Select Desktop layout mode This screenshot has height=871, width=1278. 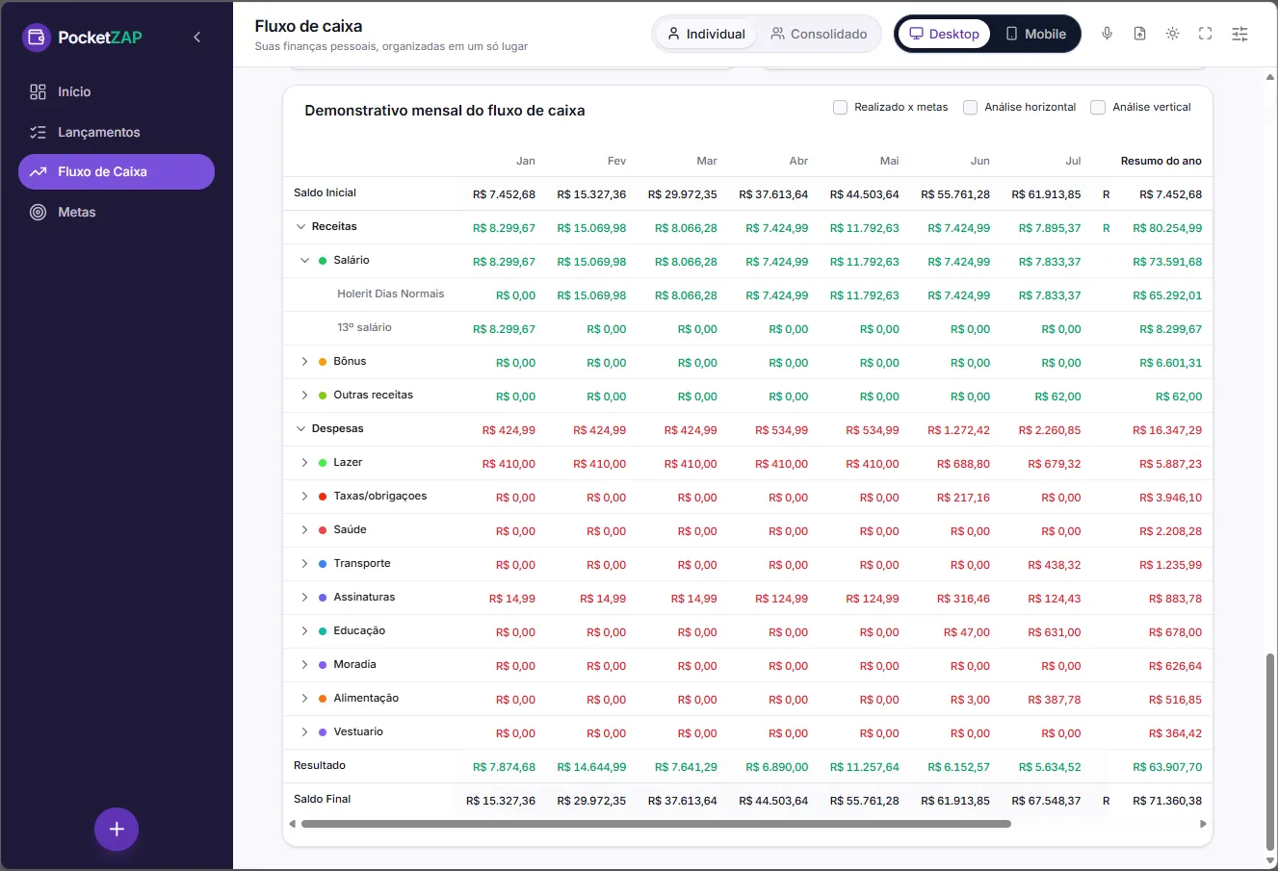pos(945,34)
